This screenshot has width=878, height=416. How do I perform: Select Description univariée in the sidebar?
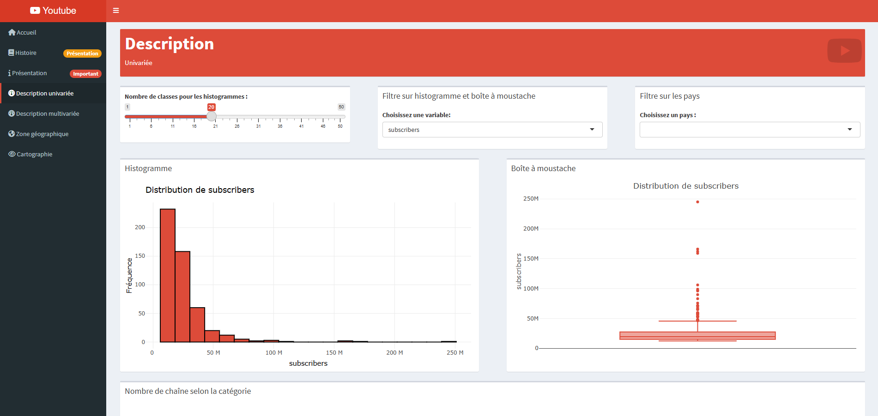click(x=45, y=93)
